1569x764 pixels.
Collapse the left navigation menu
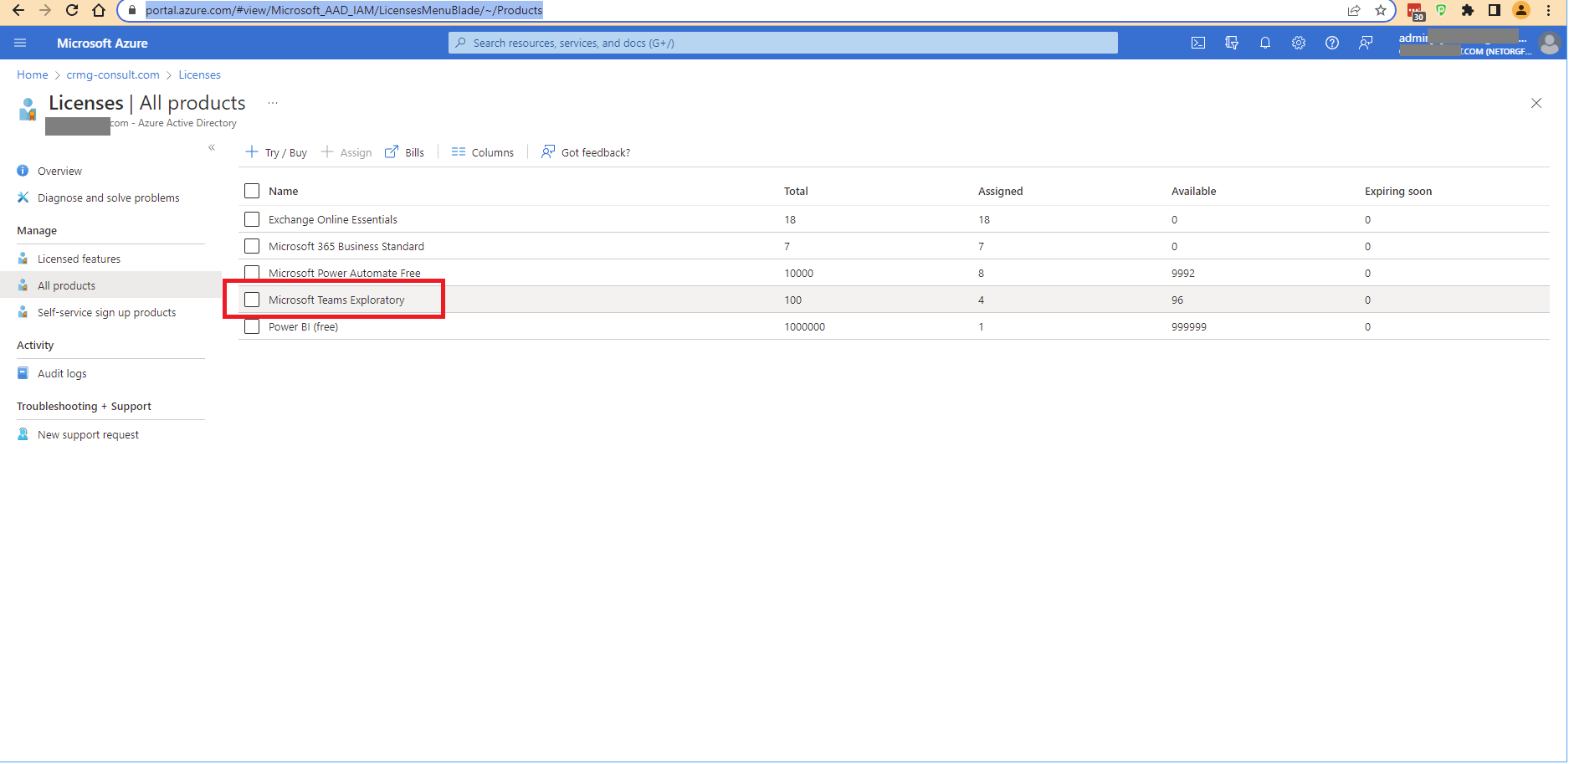pyautogui.click(x=212, y=147)
